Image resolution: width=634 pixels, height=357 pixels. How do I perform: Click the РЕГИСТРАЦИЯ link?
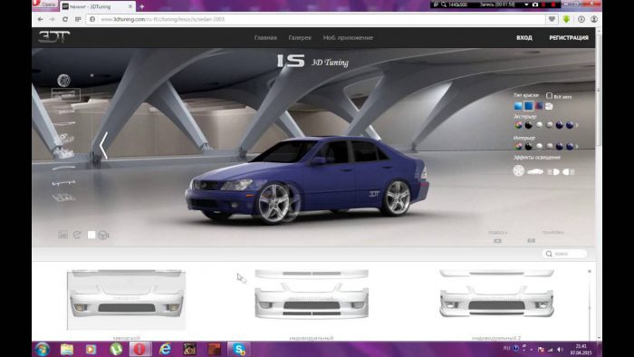pyautogui.click(x=569, y=37)
